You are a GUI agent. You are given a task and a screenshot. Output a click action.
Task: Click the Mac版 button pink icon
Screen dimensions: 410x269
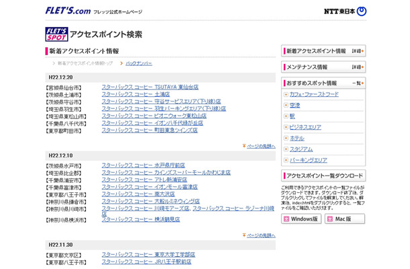click(330, 219)
